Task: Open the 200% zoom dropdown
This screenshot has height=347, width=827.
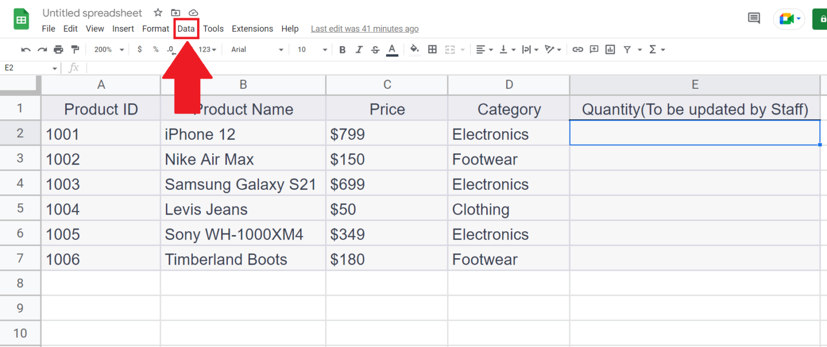Action: [x=109, y=49]
